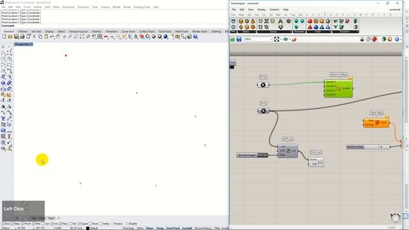Click the red car Set View icon
The width and height of the screenshot is (409, 230).
[106, 37]
